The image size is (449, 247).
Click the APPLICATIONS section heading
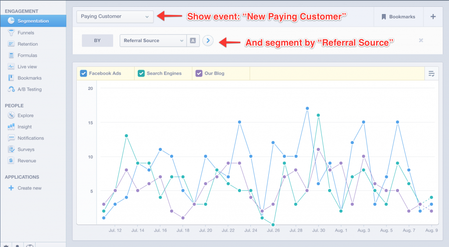click(22, 177)
